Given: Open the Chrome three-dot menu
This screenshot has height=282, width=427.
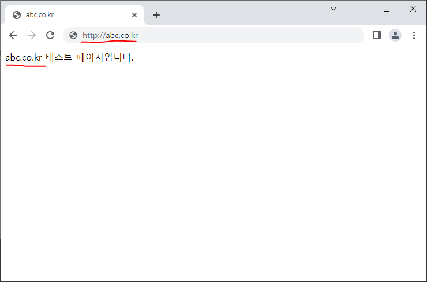Looking at the screenshot, I should click(x=414, y=35).
